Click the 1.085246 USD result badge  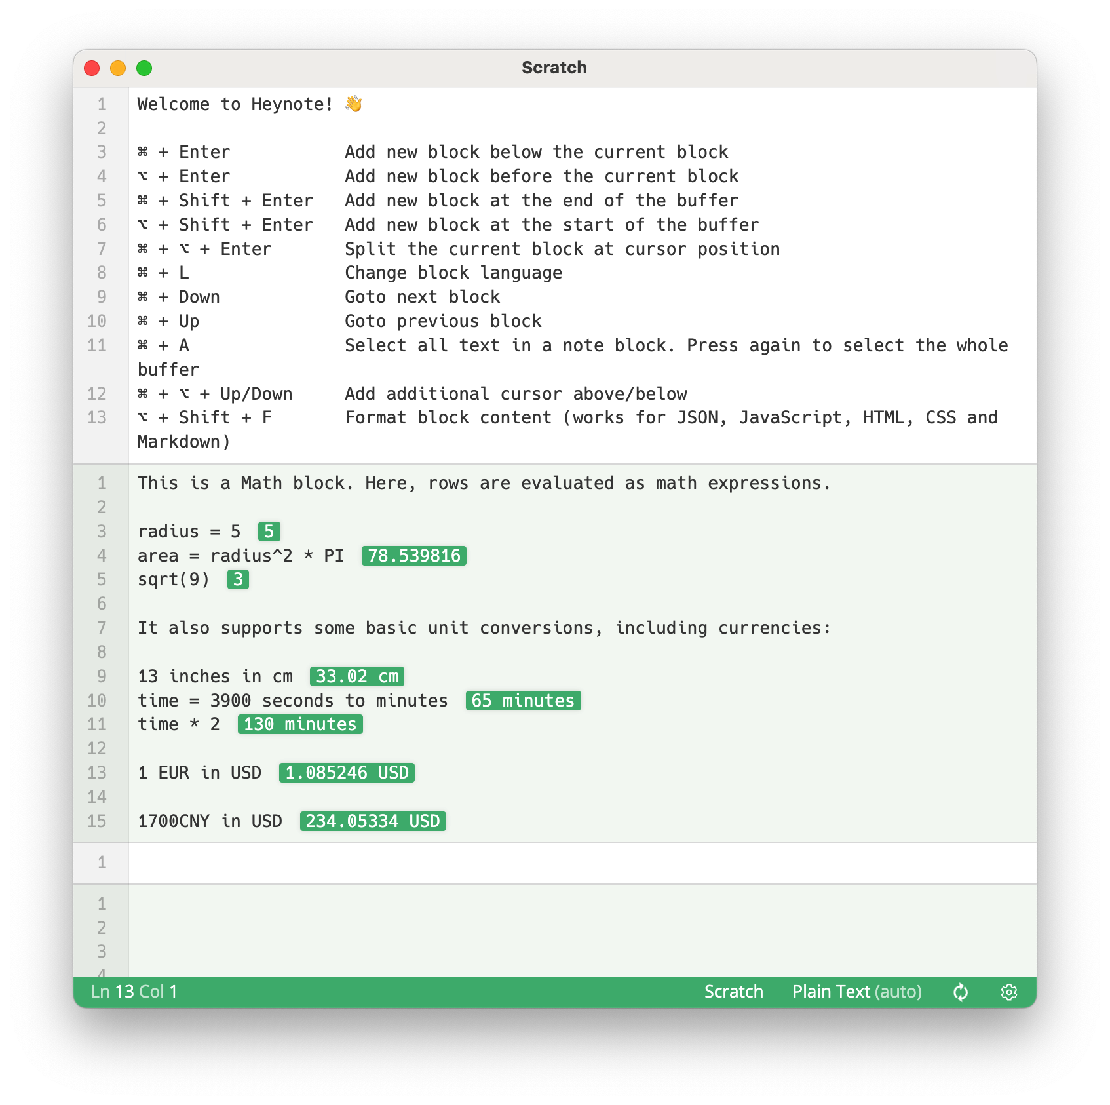[x=347, y=773]
